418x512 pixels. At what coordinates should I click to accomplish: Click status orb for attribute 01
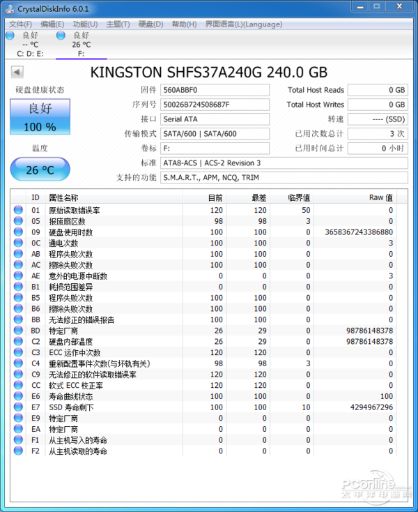click(x=18, y=210)
